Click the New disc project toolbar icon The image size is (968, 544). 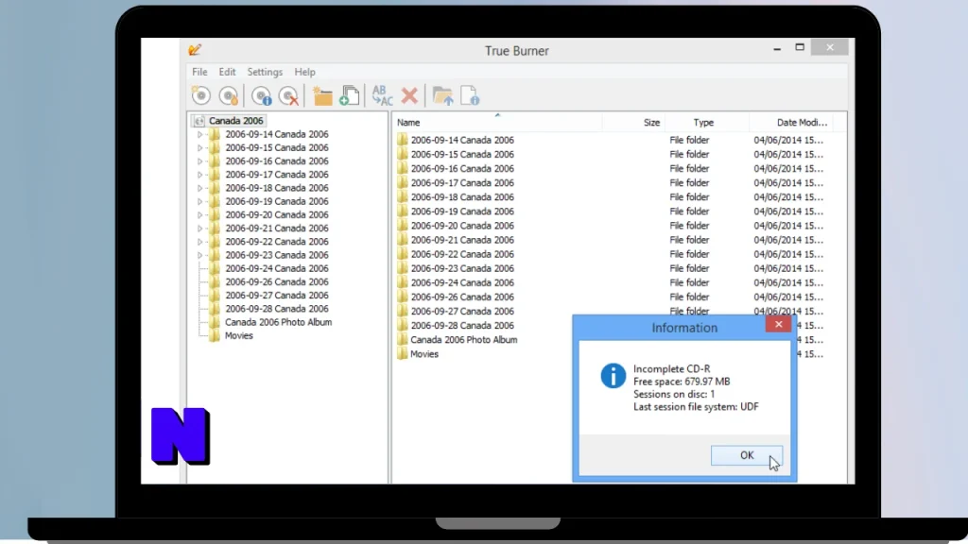pos(201,96)
